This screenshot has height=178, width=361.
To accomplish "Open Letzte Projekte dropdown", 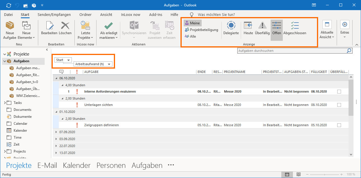I will 85,30.
